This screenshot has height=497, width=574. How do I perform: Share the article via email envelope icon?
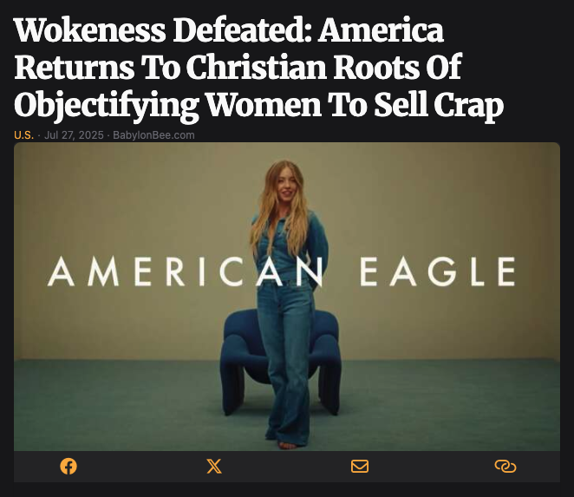click(x=360, y=467)
